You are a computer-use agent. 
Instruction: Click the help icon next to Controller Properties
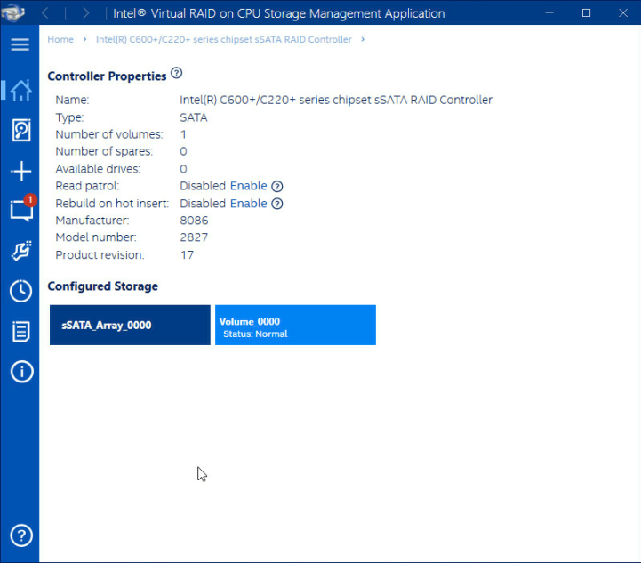[176, 73]
